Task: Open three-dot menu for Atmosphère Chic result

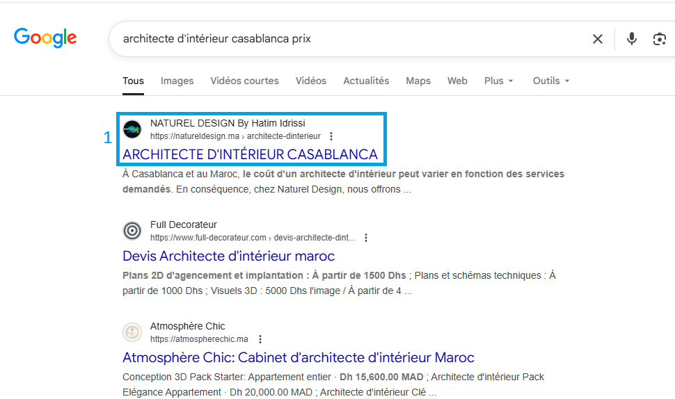Action: coord(260,339)
